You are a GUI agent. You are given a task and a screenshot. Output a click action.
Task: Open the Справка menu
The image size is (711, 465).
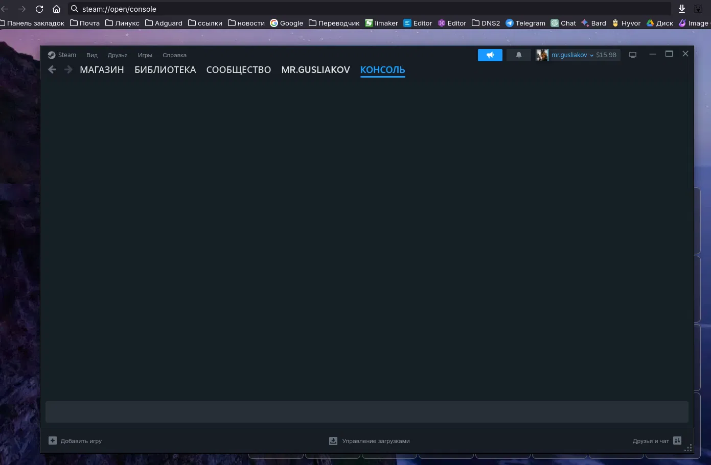click(174, 55)
